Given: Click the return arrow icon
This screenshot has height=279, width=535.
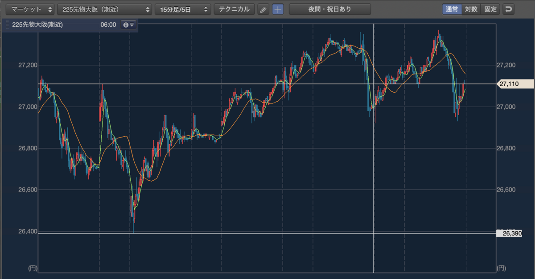Looking at the screenshot, I should (x=508, y=9).
